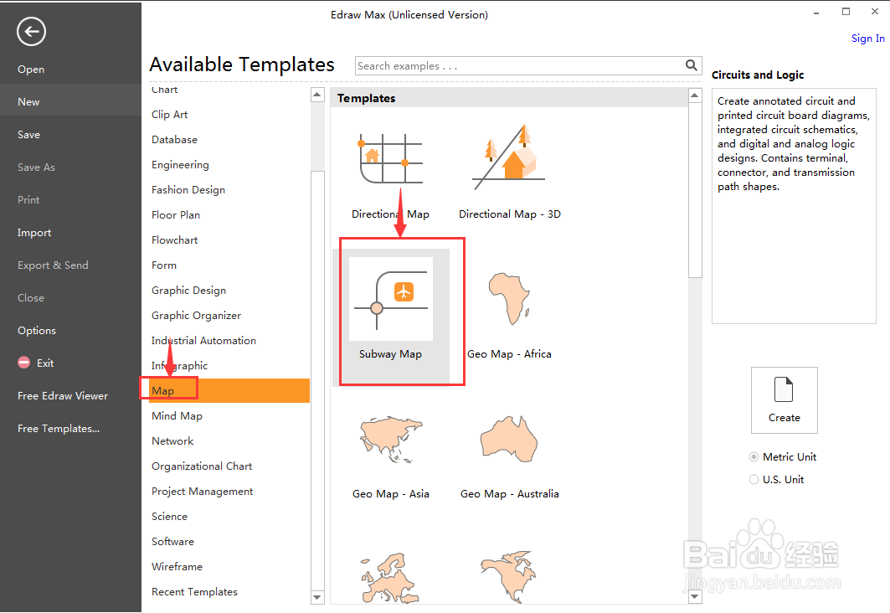
Task: Select the Project Management category
Action: pos(202,492)
